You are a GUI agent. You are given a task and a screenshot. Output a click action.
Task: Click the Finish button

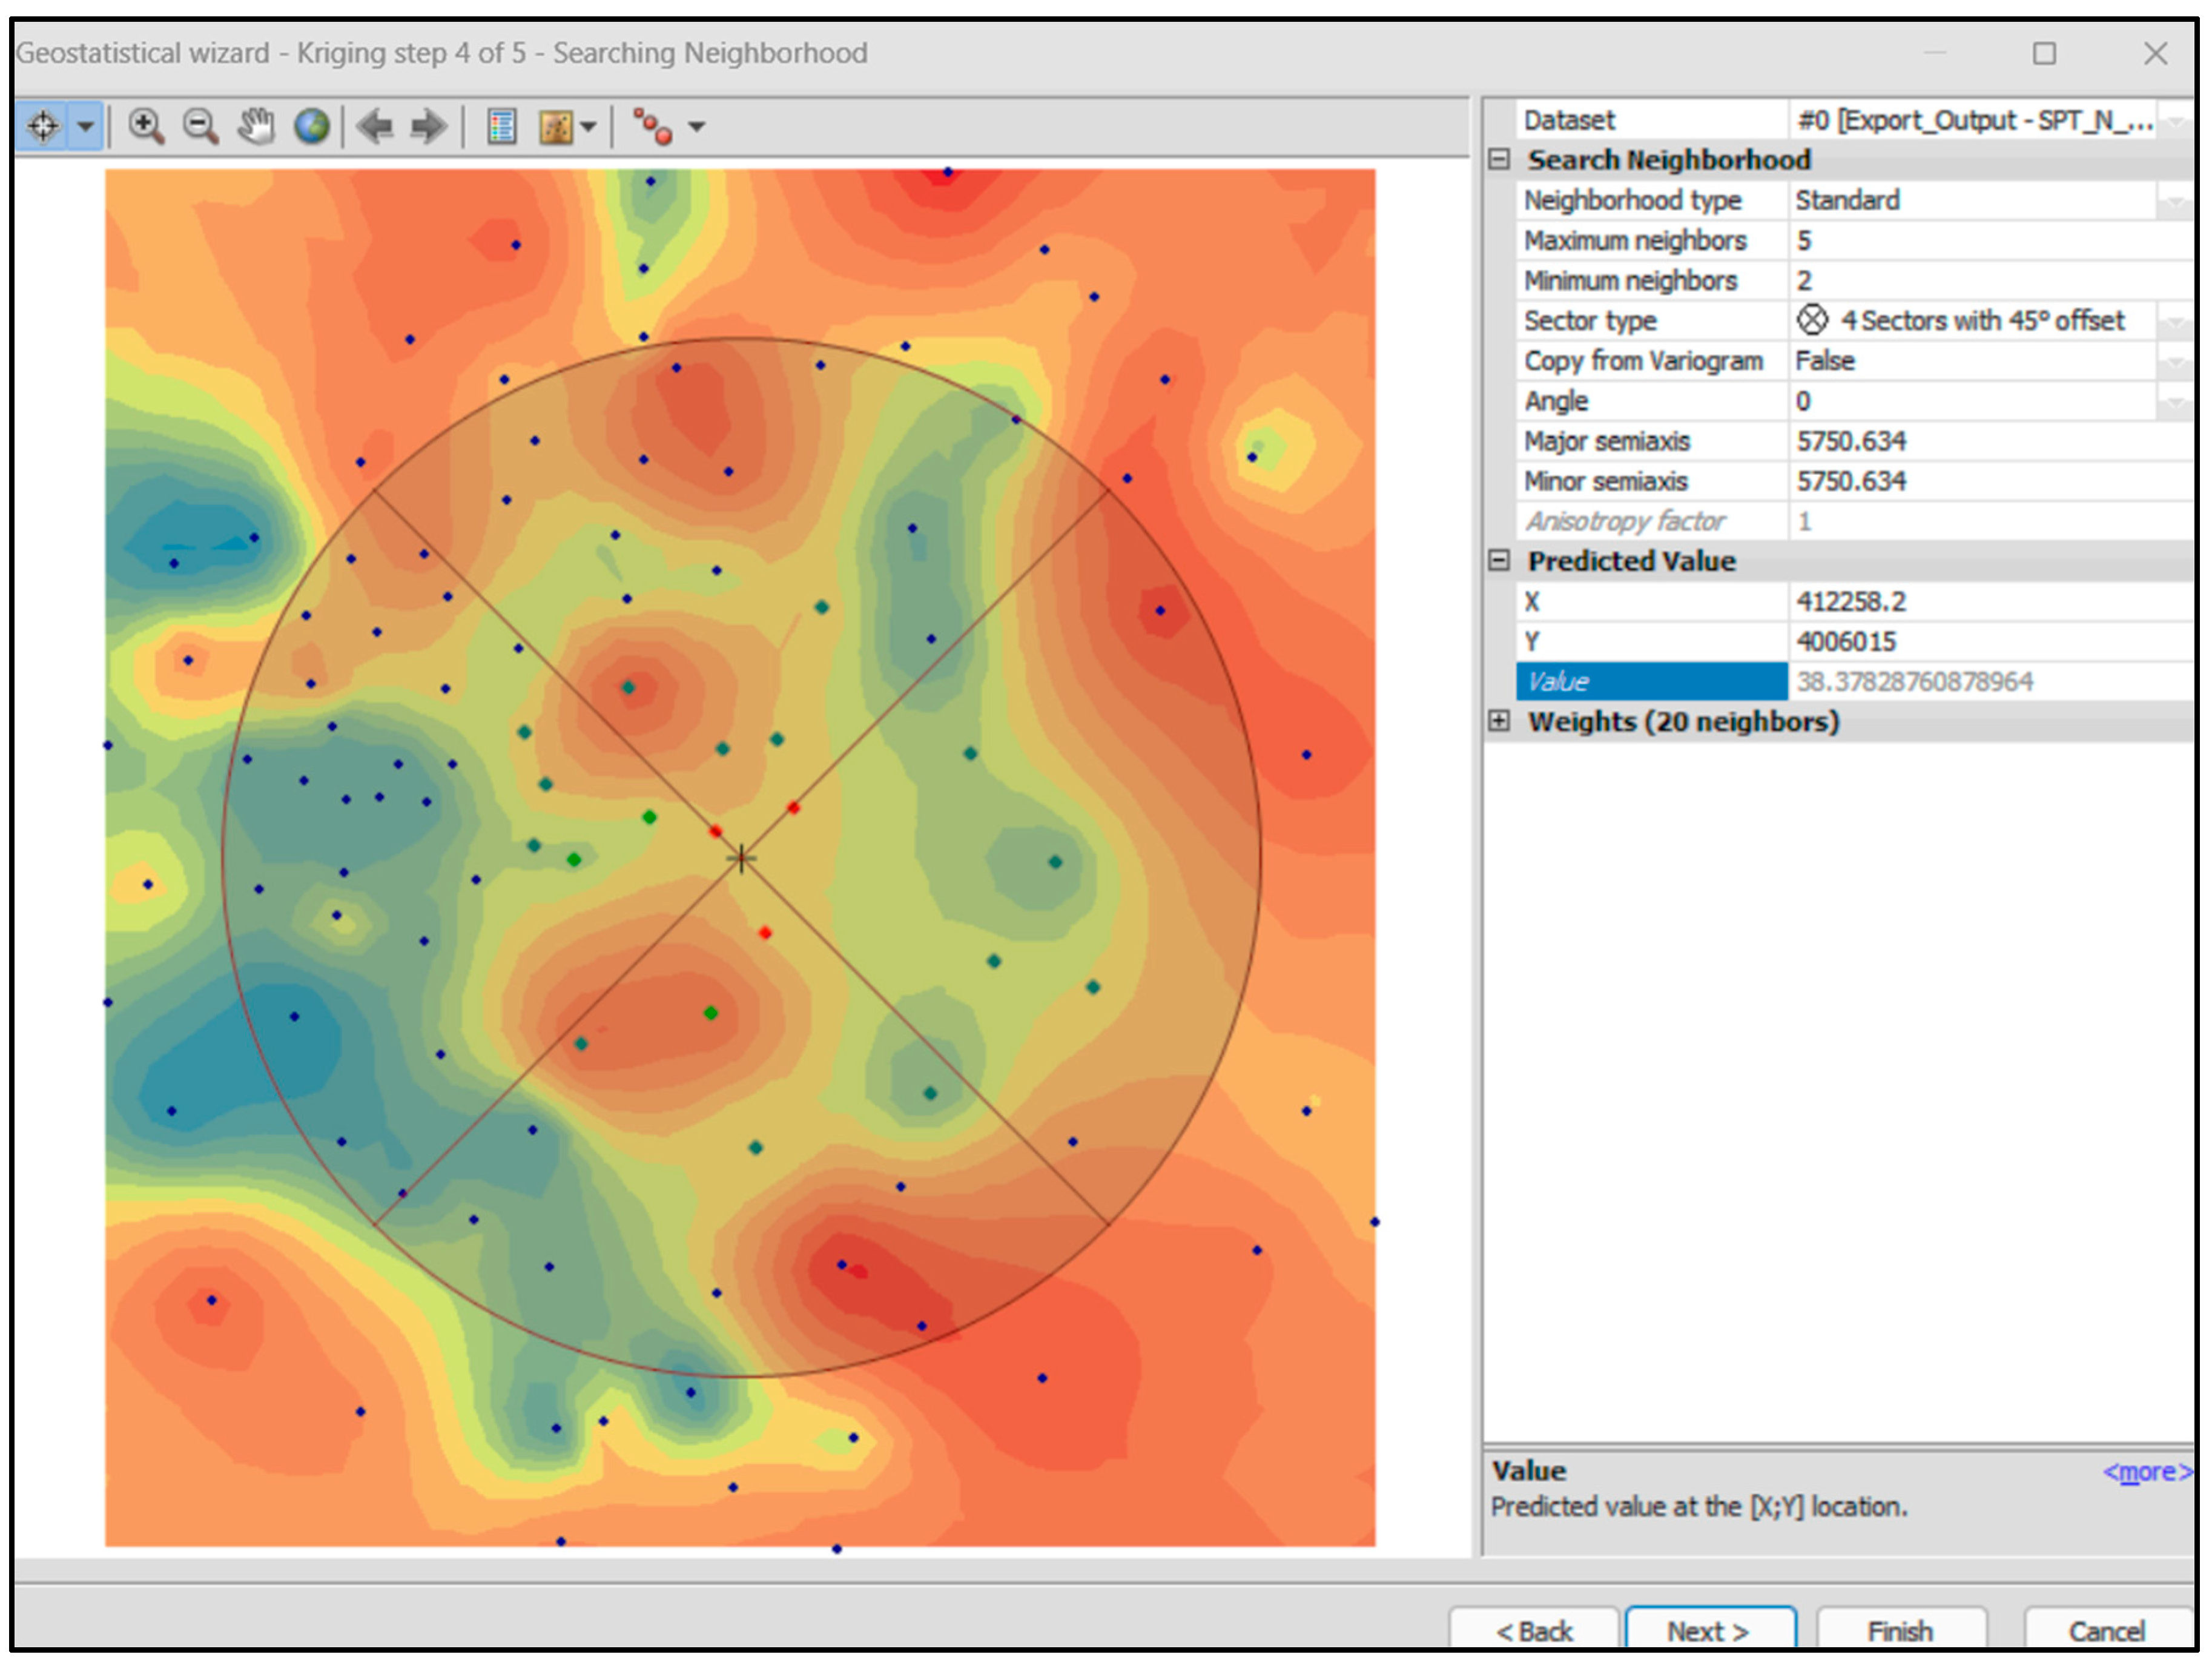pyautogui.click(x=1900, y=1631)
